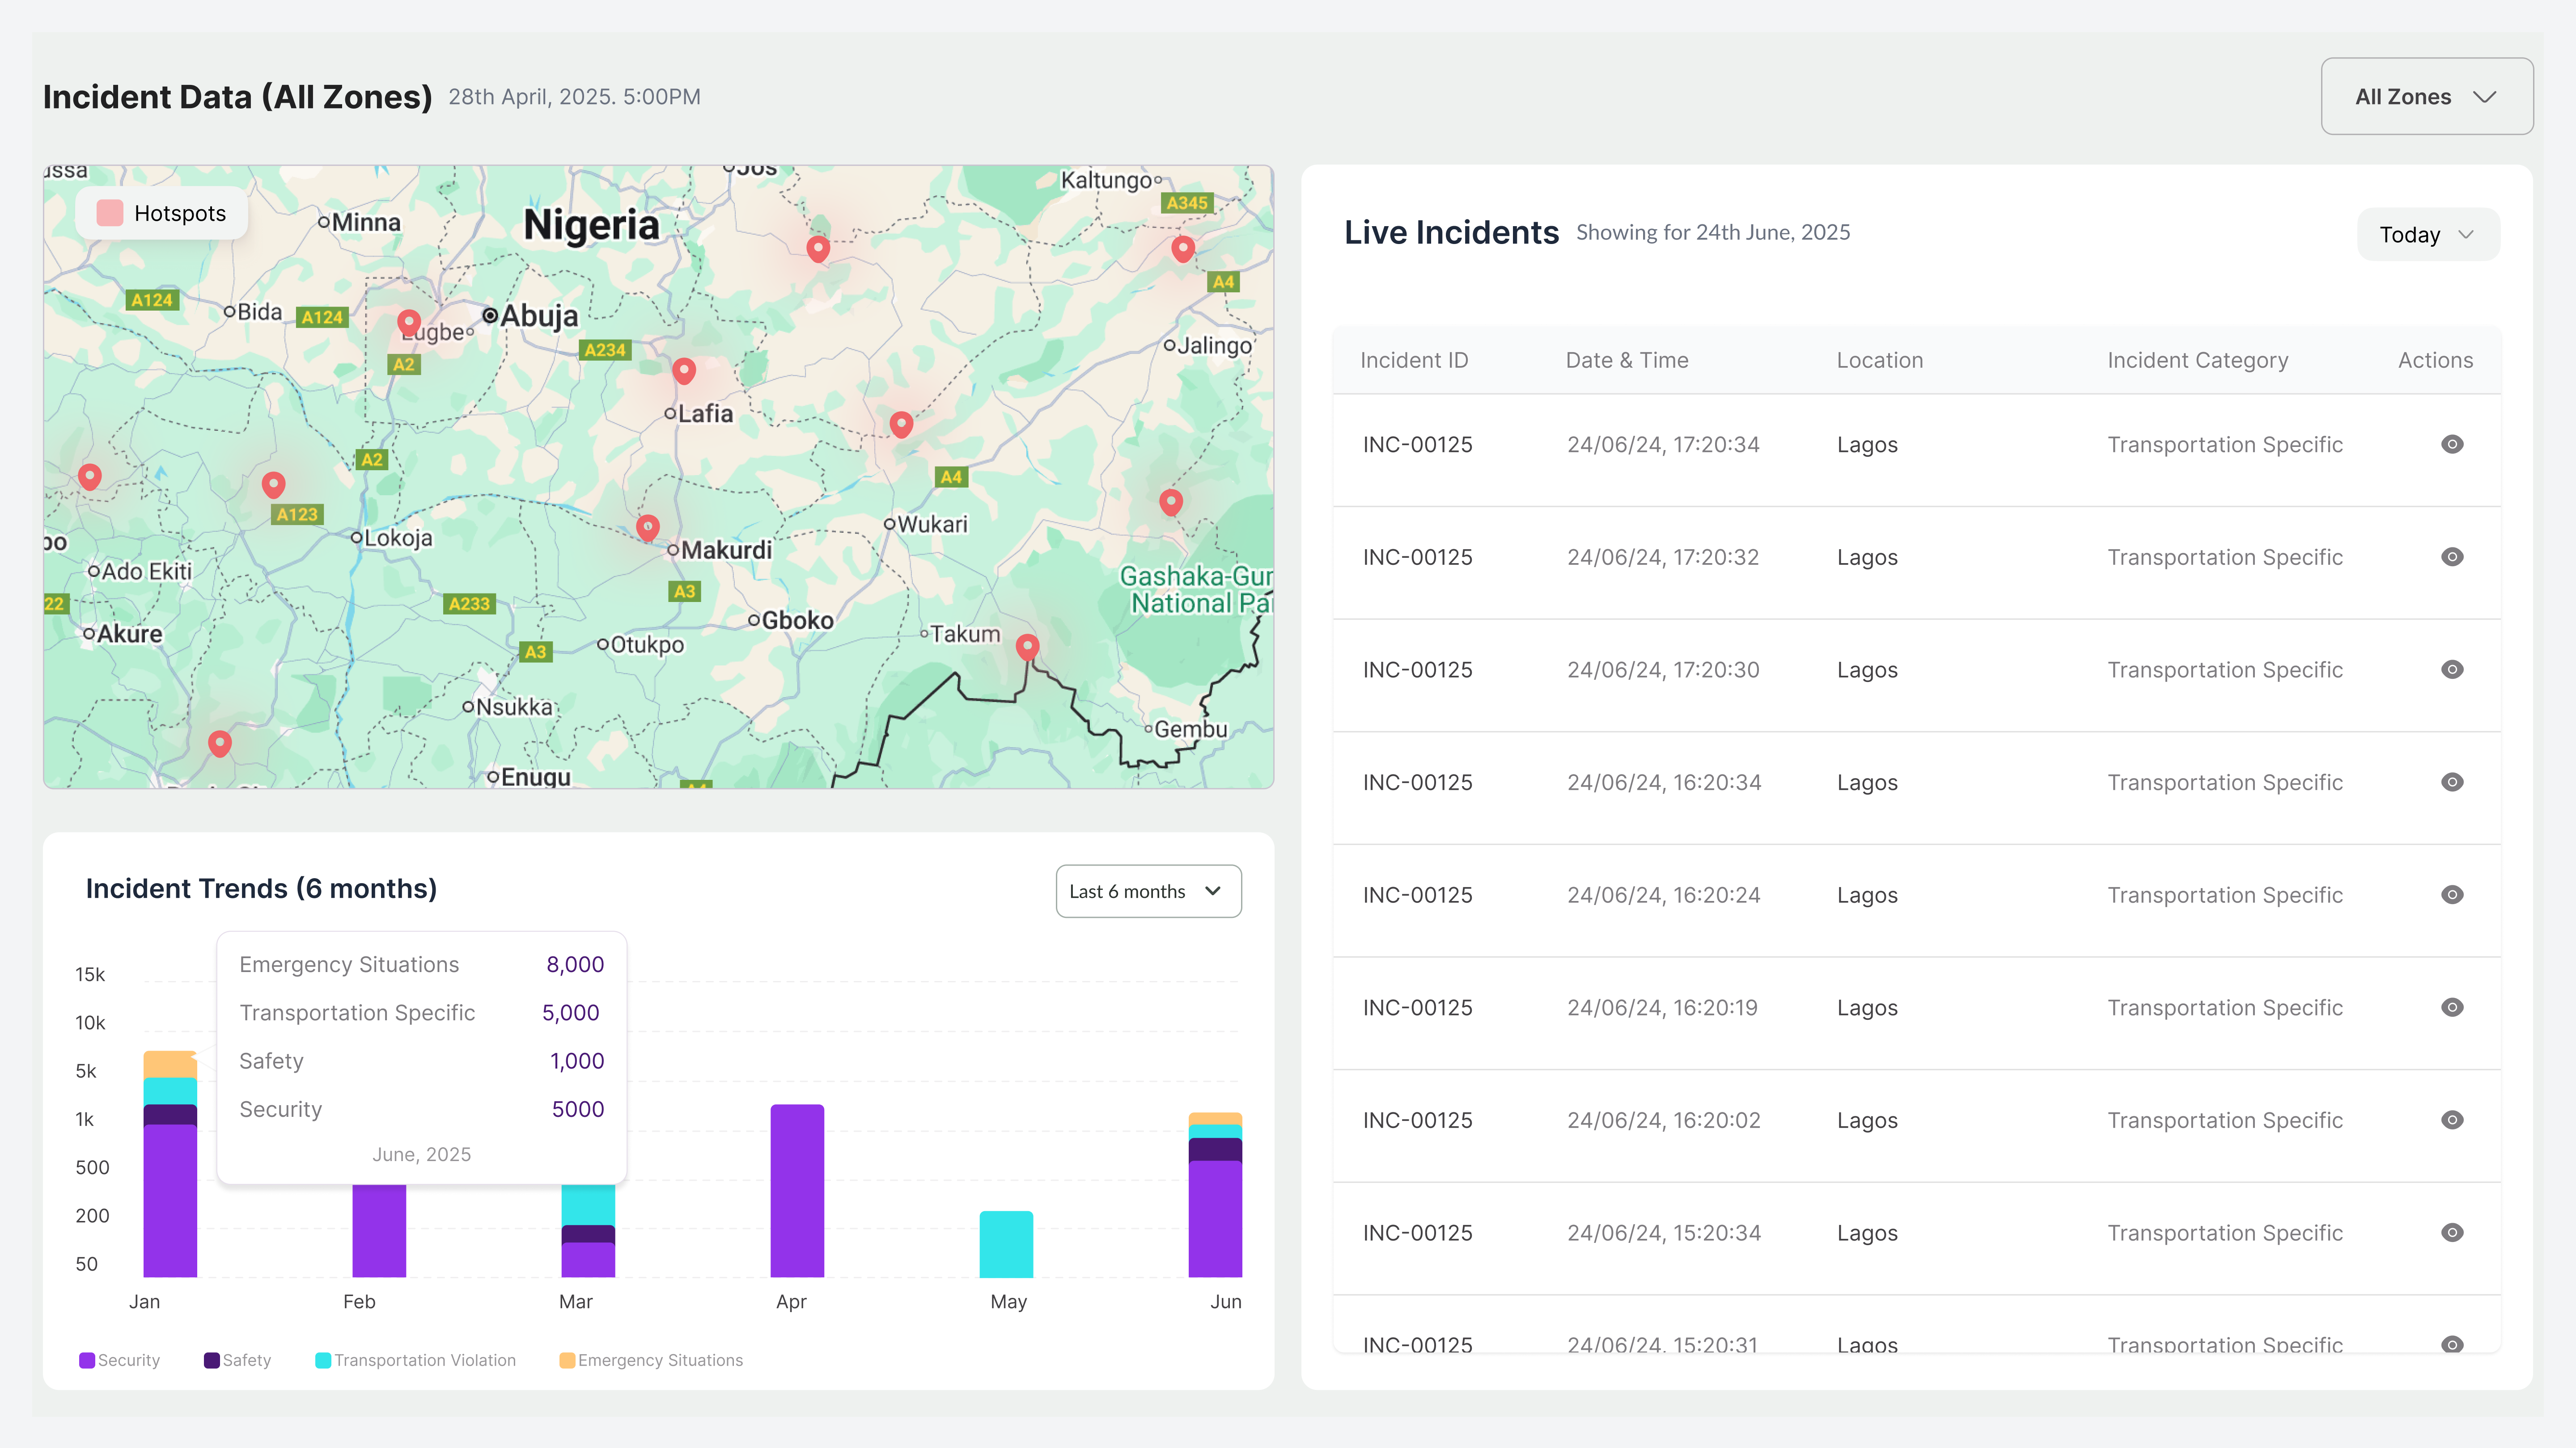Click hotspot pin northwest of Wukari
Image resolution: width=2576 pixels, height=1448 pixels.
click(x=901, y=425)
